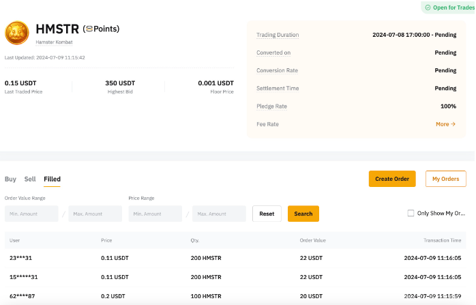Click the User column header
476x305 pixels.
tap(14, 240)
